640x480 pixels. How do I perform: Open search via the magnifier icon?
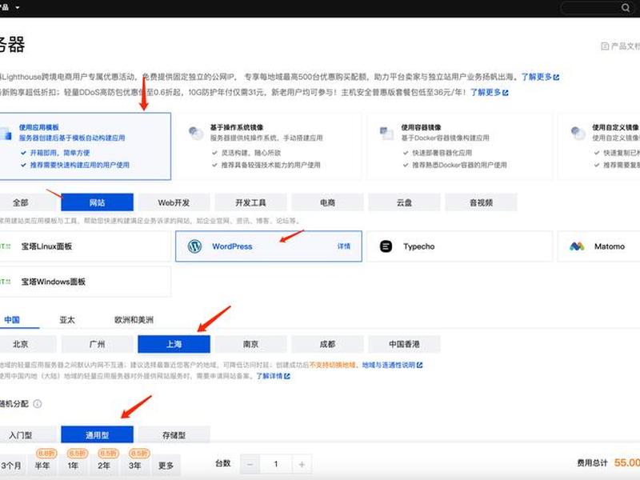[626, 8]
